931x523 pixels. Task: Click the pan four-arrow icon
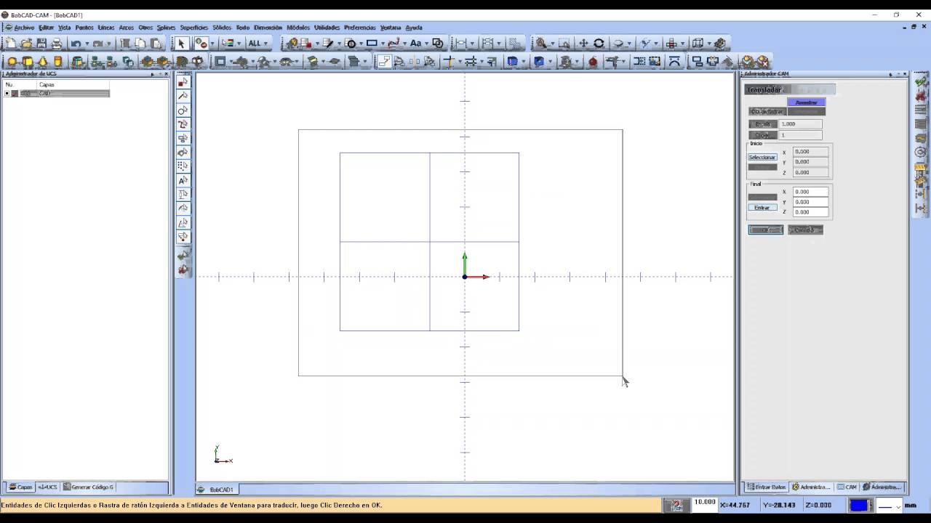pos(583,44)
